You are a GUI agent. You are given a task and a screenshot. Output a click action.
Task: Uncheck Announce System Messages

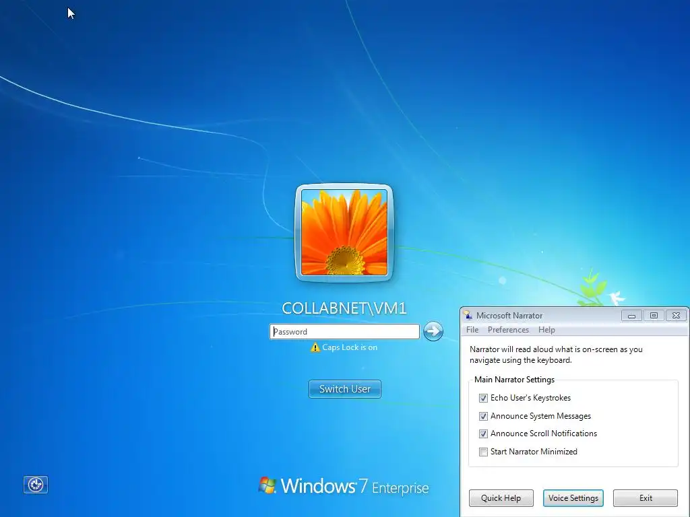click(483, 416)
